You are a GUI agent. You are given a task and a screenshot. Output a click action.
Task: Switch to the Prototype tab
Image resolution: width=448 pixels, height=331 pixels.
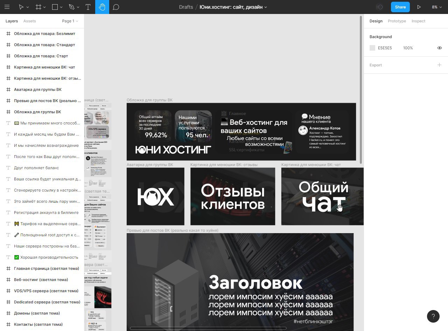[397, 21]
